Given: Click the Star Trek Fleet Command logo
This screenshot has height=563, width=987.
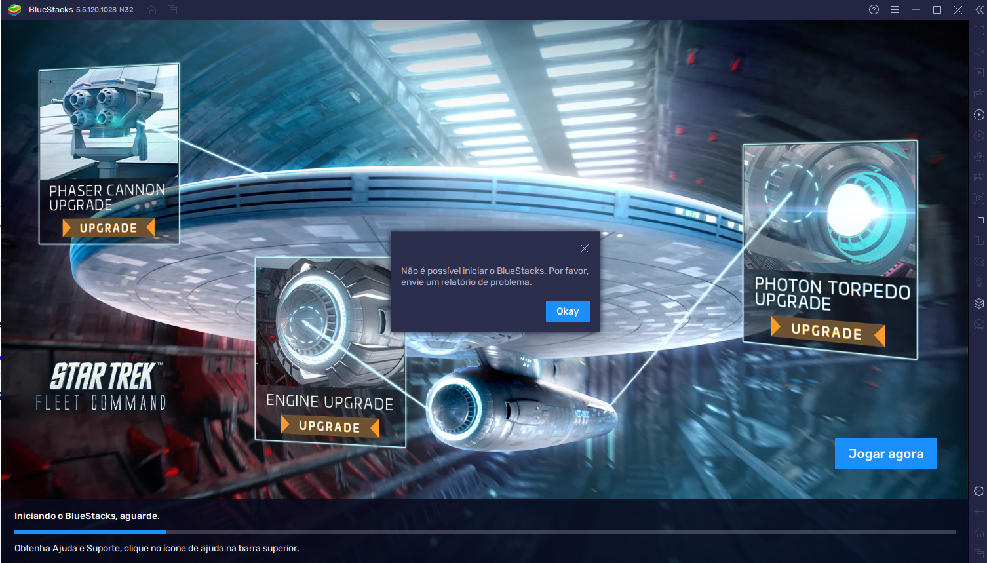Looking at the screenshot, I should pyautogui.click(x=102, y=387).
